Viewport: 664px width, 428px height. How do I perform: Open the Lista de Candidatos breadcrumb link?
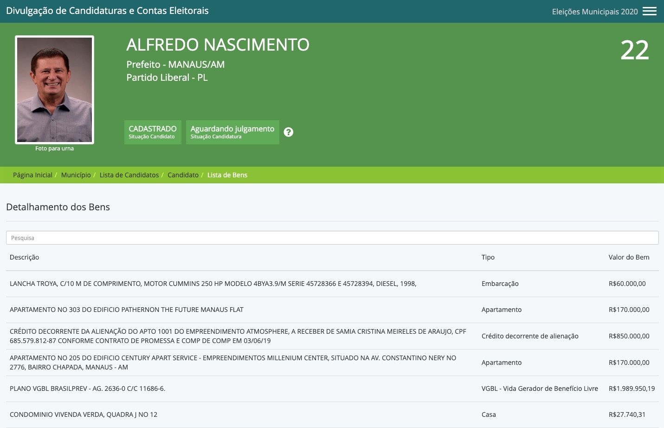tap(129, 175)
